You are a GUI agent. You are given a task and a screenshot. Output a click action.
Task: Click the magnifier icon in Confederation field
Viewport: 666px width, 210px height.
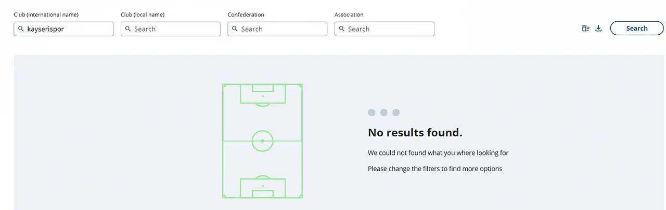click(x=235, y=29)
